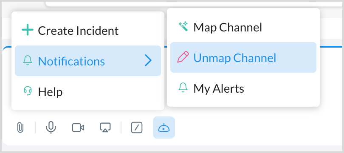This screenshot has height=153, width=344.
Task: Click the pink pencil icon
Action: (183, 57)
